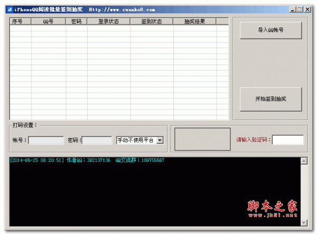Focus the 密码 input field in 打码设置
The image size is (317, 235).
(97, 140)
